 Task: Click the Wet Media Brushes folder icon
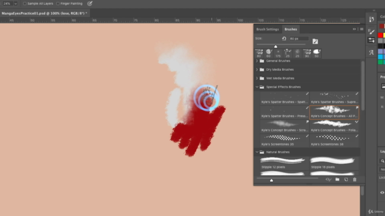(262, 79)
